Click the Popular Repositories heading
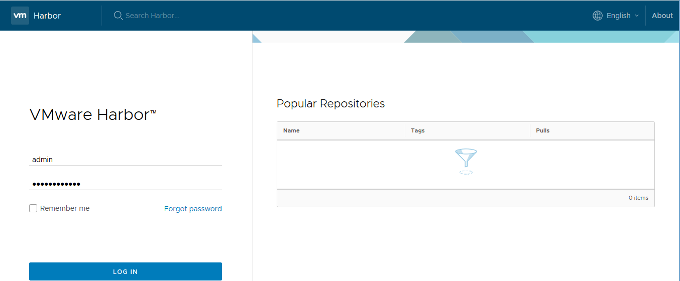Screen dimensions: 680x281 click(330, 103)
